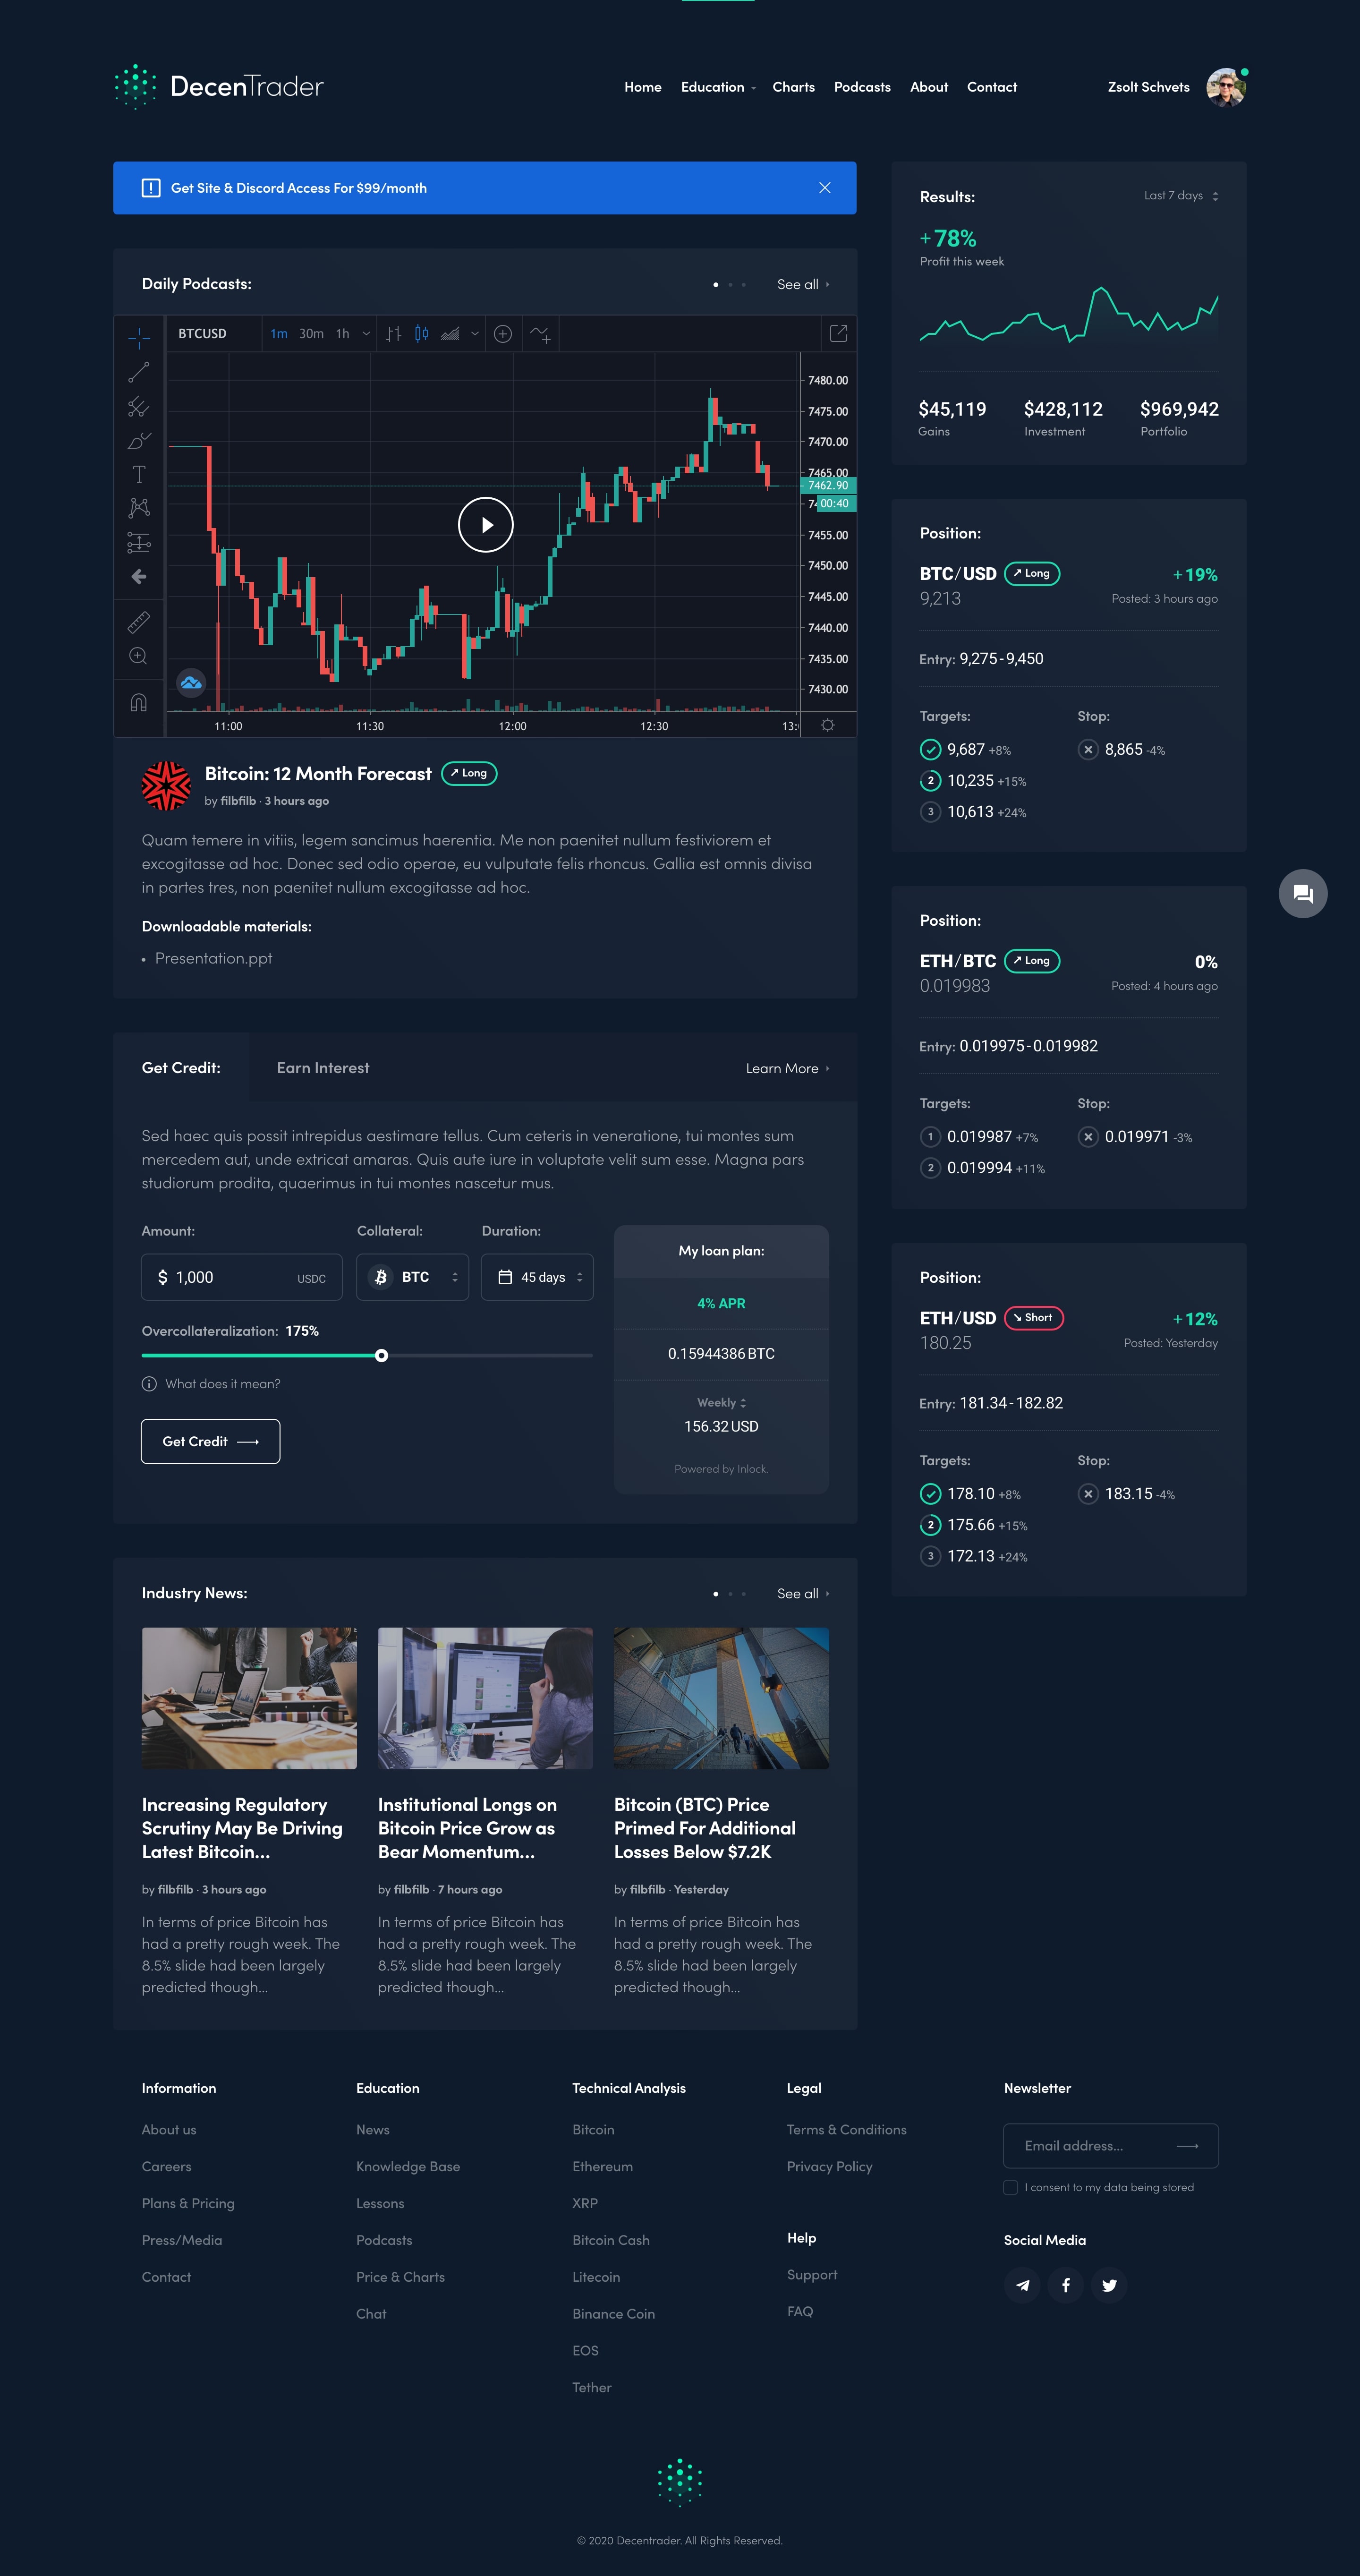Select the text tool in the chart sidebar
Image resolution: width=1360 pixels, height=2576 pixels.
tap(139, 474)
